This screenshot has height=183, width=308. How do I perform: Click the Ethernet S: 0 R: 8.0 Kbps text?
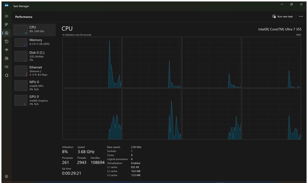[38, 75]
